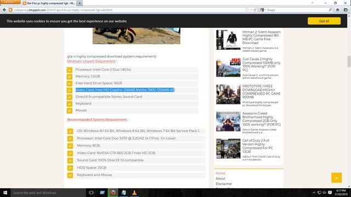Click the dirt bike game screenshot image
The width and height of the screenshot is (351, 197).
click(x=137, y=36)
